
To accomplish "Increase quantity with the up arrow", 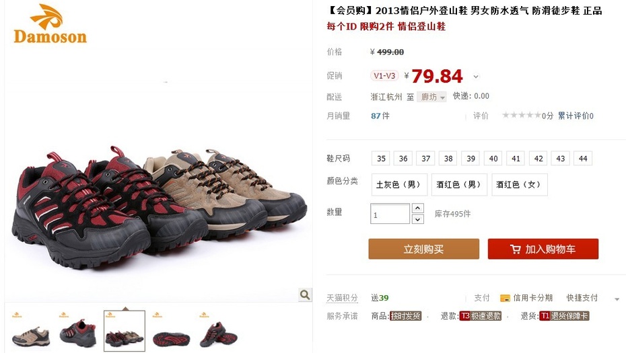I will point(417,208).
